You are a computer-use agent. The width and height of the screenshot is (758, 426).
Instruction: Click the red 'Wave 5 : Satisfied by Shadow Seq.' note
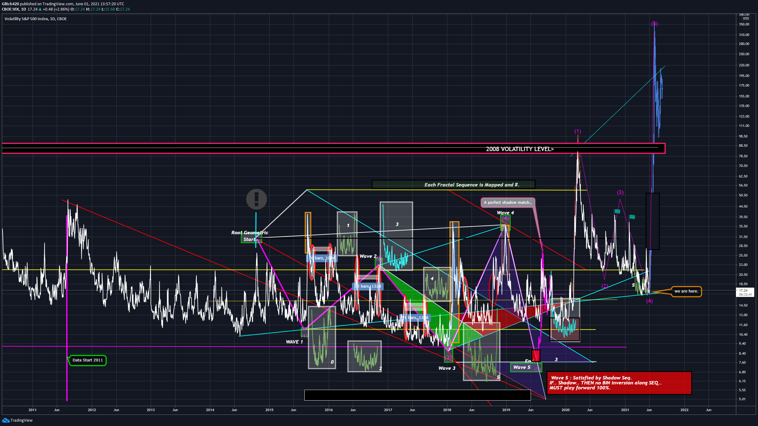[619, 383]
